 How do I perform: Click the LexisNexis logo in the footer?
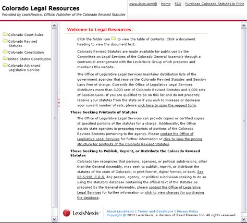(82, 213)
